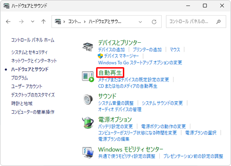Viewport: 231px width, 166px height.
Task: Click 電源ボタンの動作の変更 link
Action: (x=164, y=126)
